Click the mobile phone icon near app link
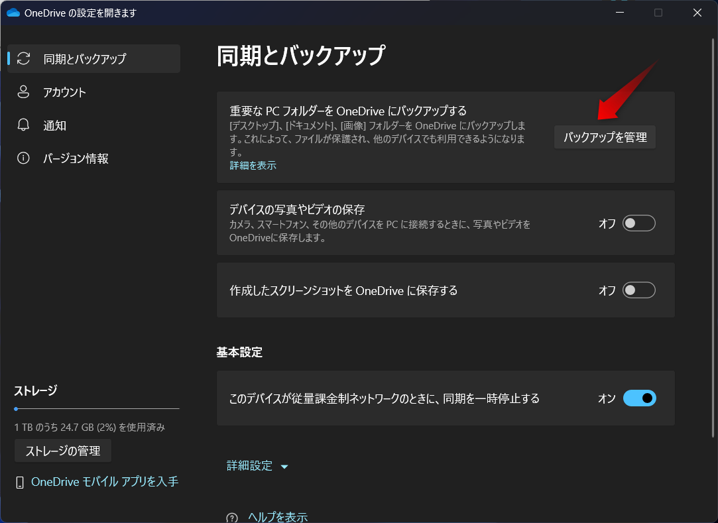This screenshot has width=718, height=523. coord(20,483)
